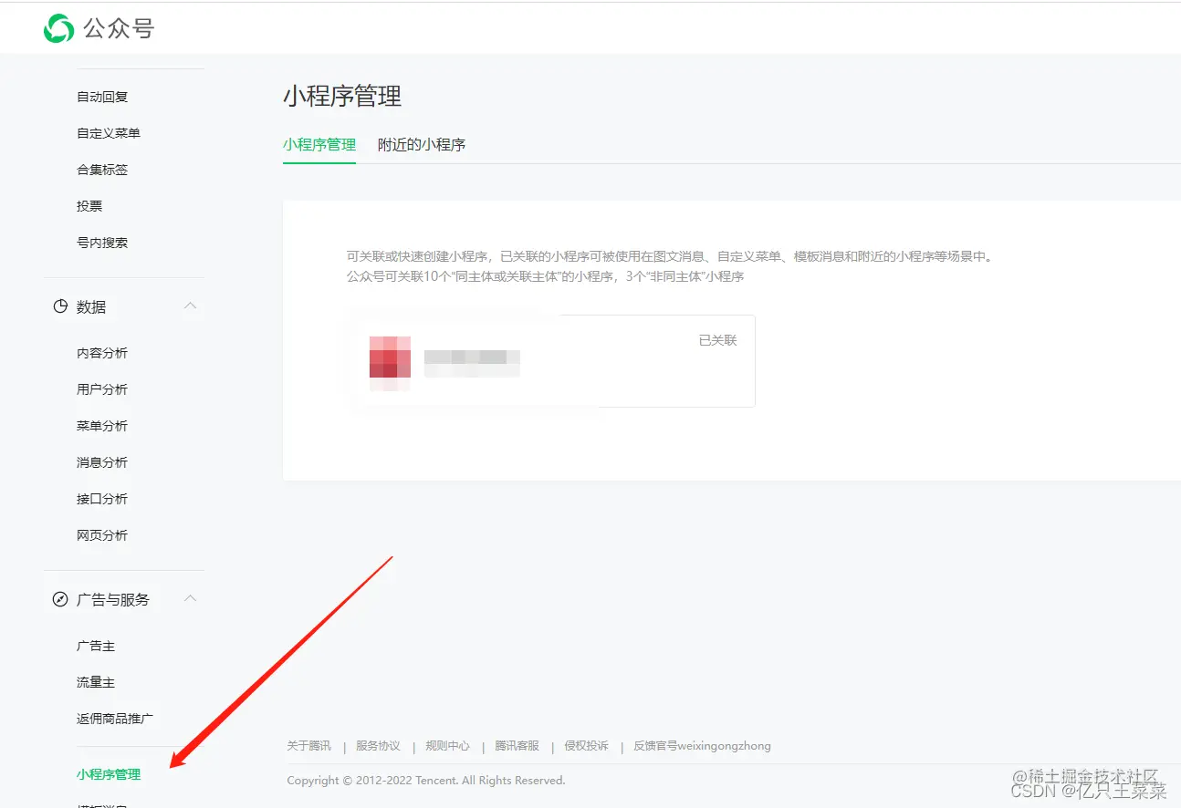Screen dimensions: 1181x808
Task: Click the 公众号 logo icon
Action: pyautogui.click(x=57, y=27)
